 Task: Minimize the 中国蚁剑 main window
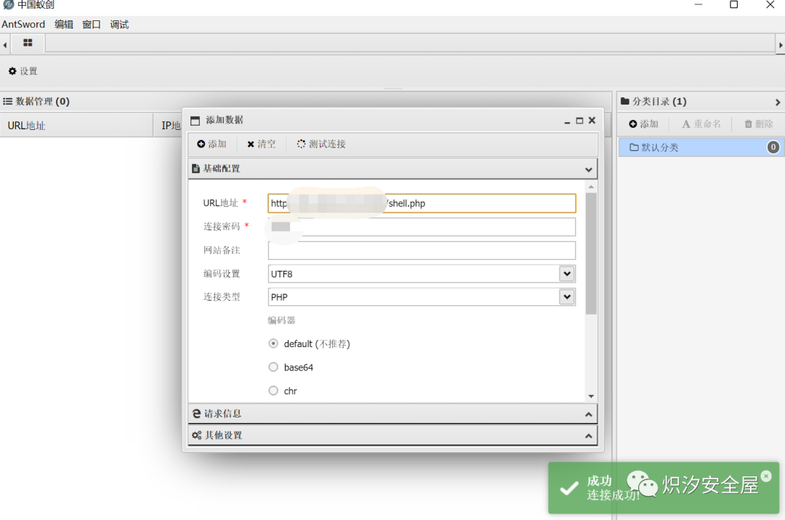pos(699,4)
